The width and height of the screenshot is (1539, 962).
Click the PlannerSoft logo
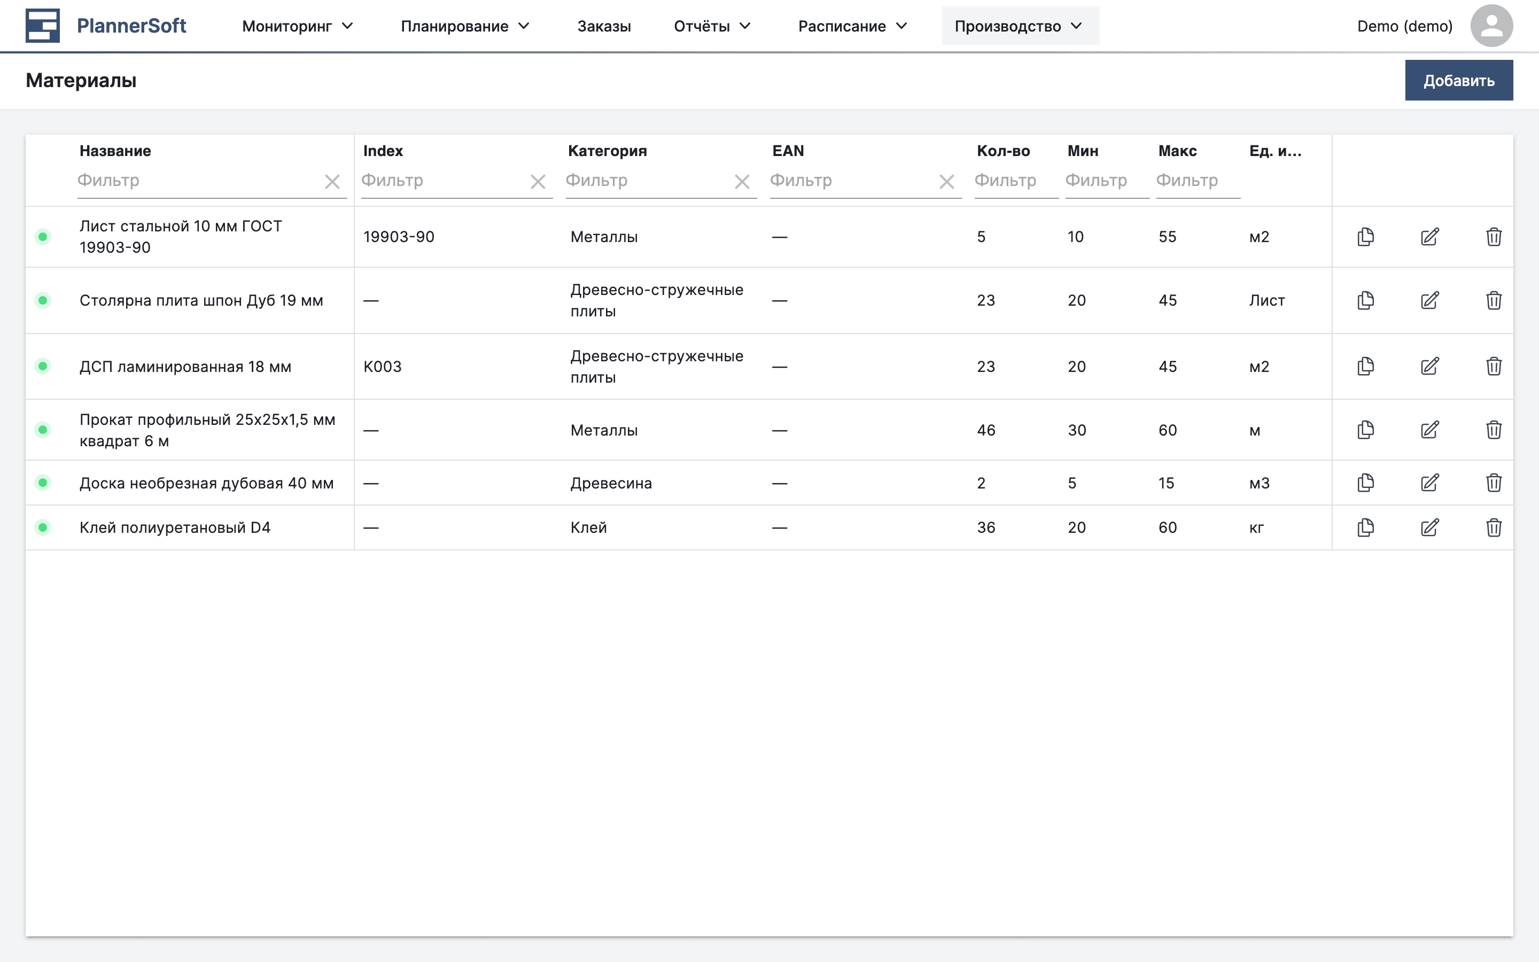pos(106,26)
